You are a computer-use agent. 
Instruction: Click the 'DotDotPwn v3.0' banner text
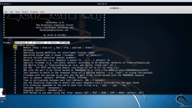pyautogui.click(x=55, y=22)
